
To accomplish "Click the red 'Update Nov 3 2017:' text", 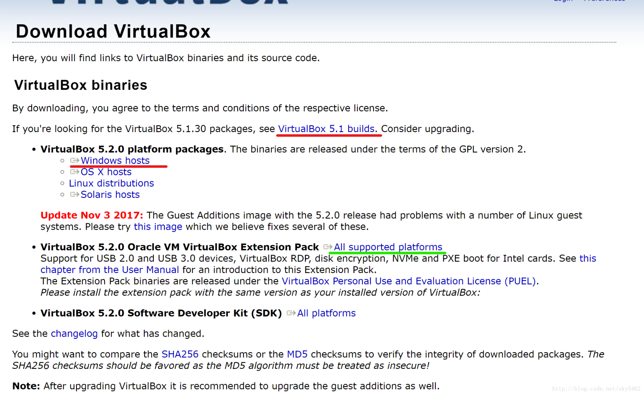I will point(92,215).
